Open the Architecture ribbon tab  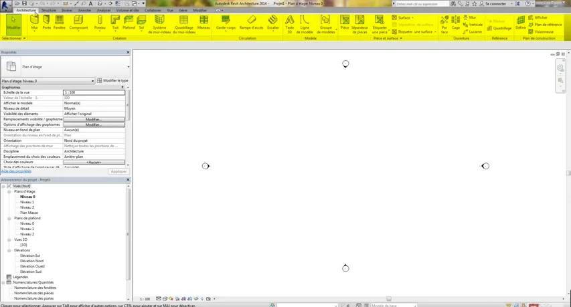pyautogui.click(x=26, y=10)
